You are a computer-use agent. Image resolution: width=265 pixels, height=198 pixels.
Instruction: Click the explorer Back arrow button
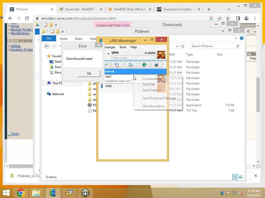tap(47, 46)
